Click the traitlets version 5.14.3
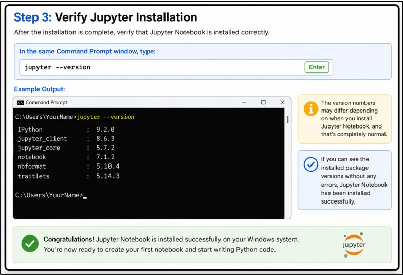The height and width of the screenshot is (275, 403). [x=108, y=176]
